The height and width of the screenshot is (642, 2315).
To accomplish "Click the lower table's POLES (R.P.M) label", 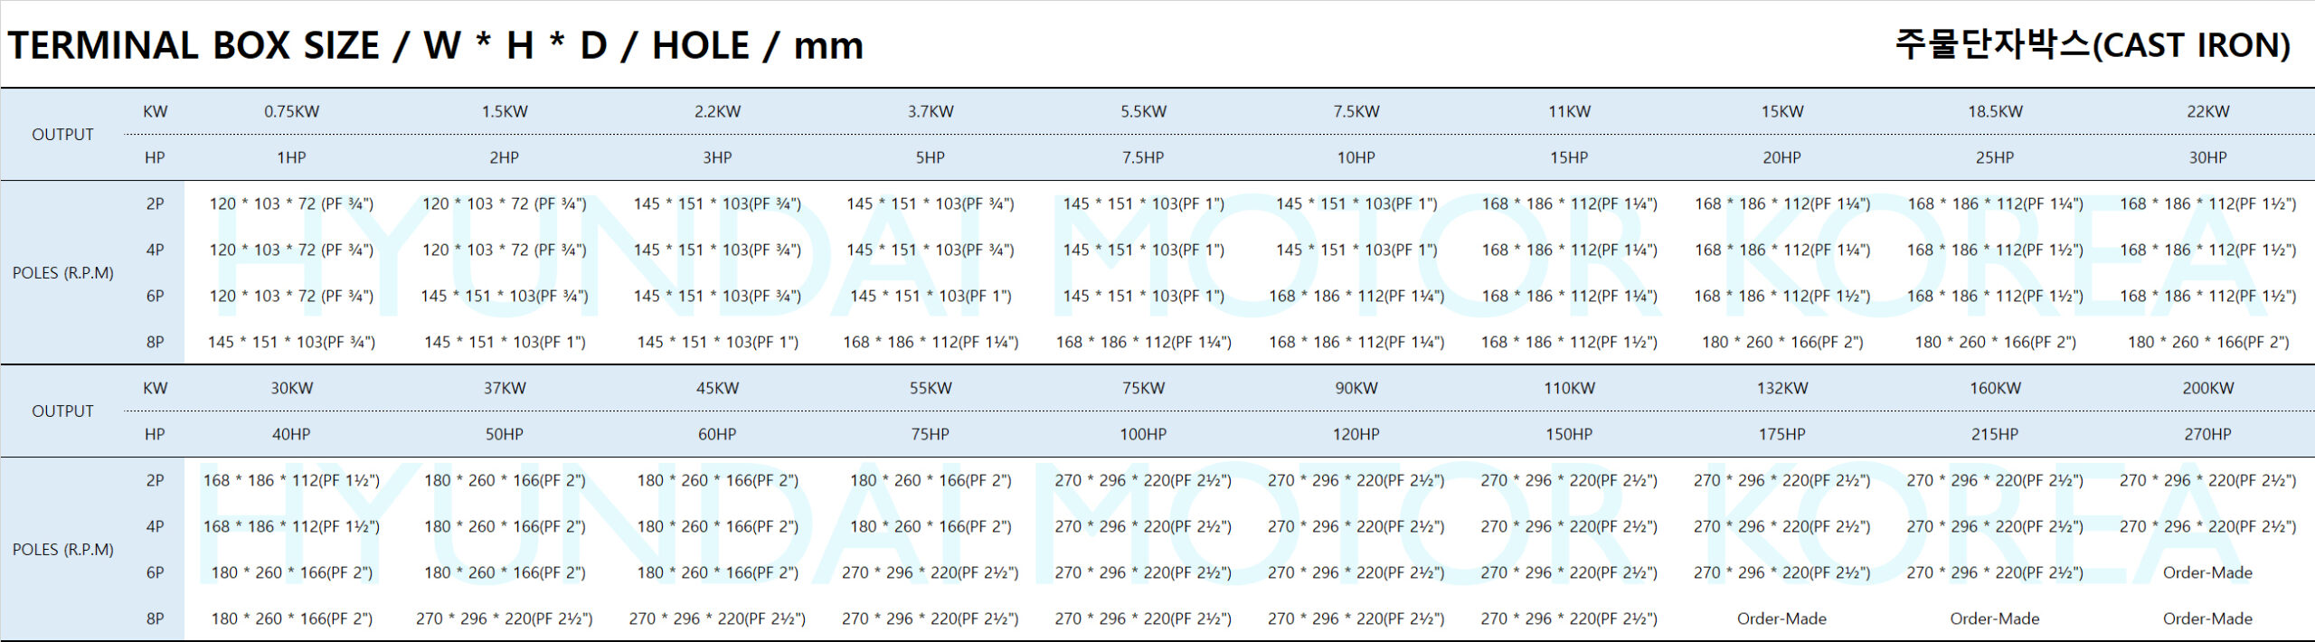I will pyautogui.click(x=62, y=550).
